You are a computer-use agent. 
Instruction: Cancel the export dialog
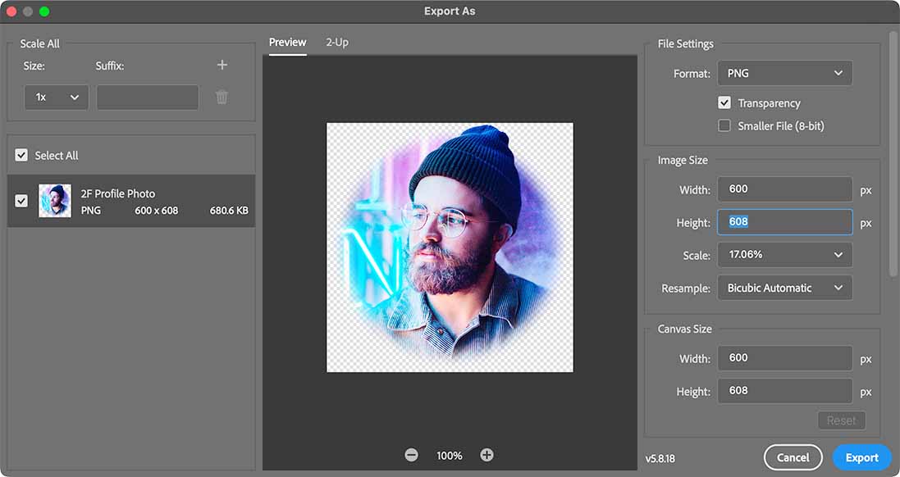tap(793, 457)
